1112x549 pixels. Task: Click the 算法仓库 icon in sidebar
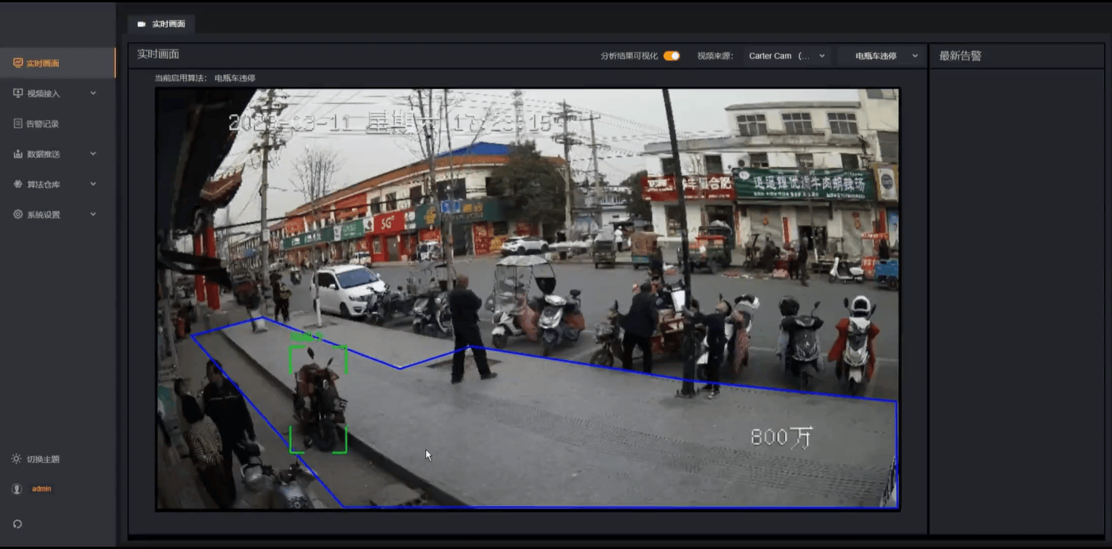(18, 184)
